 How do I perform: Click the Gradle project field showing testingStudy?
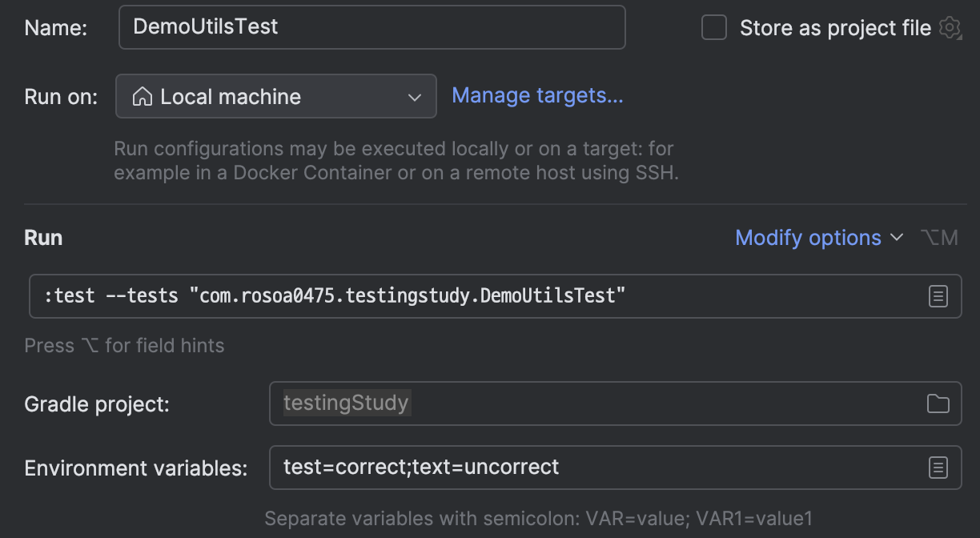pos(592,403)
